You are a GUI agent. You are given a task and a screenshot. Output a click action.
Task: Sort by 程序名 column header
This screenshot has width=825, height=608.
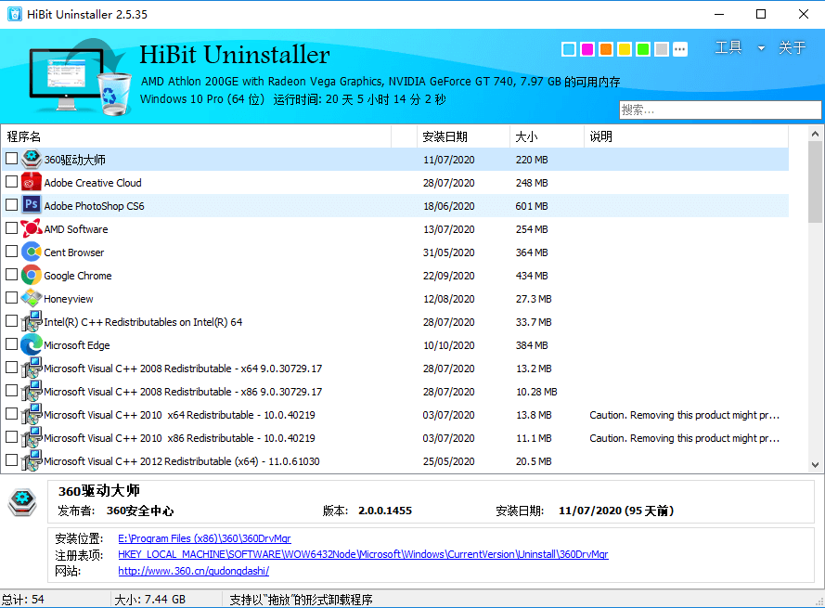tap(196, 136)
